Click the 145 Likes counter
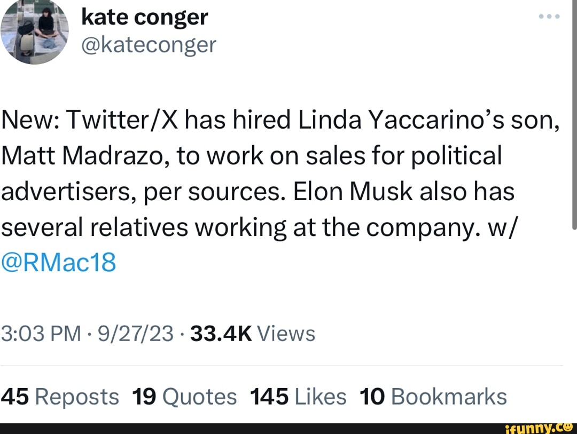 [270, 396]
